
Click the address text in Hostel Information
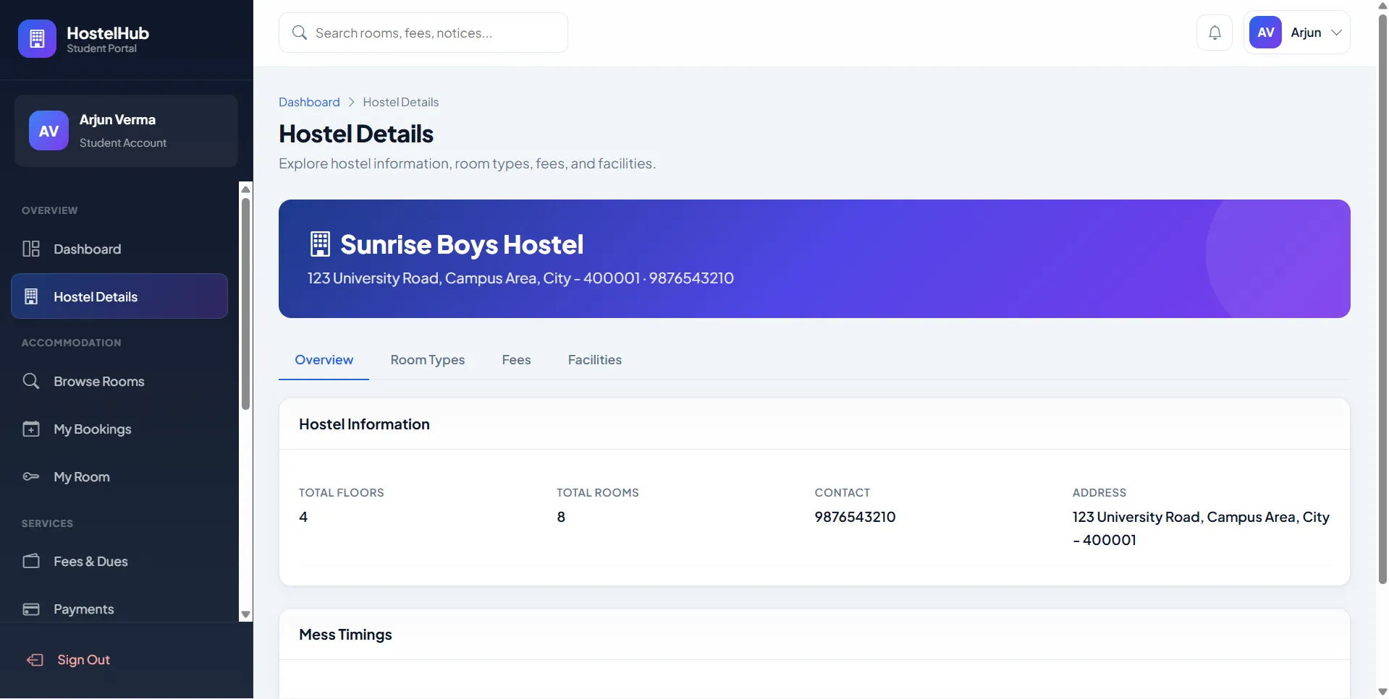(x=1201, y=528)
